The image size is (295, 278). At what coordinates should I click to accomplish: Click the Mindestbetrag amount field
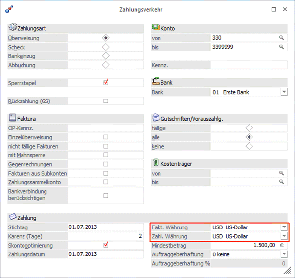point(245,245)
